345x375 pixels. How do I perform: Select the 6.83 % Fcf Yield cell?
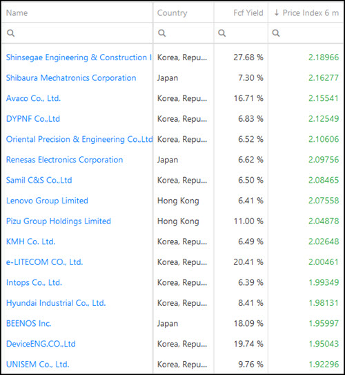tap(250, 119)
